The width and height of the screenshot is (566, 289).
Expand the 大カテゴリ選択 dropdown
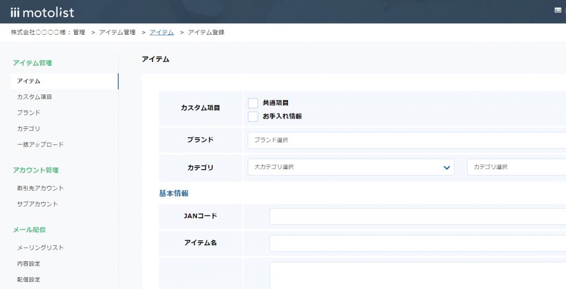350,167
